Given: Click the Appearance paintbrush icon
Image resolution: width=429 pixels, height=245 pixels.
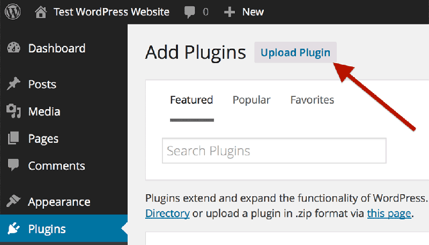Looking at the screenshot, I should tap(13, 201).
